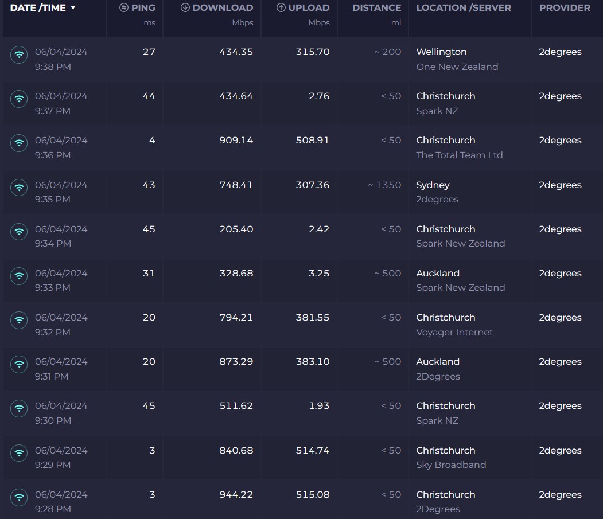
Task: Select download speed 873.29
Action: [x=236, y=362]
